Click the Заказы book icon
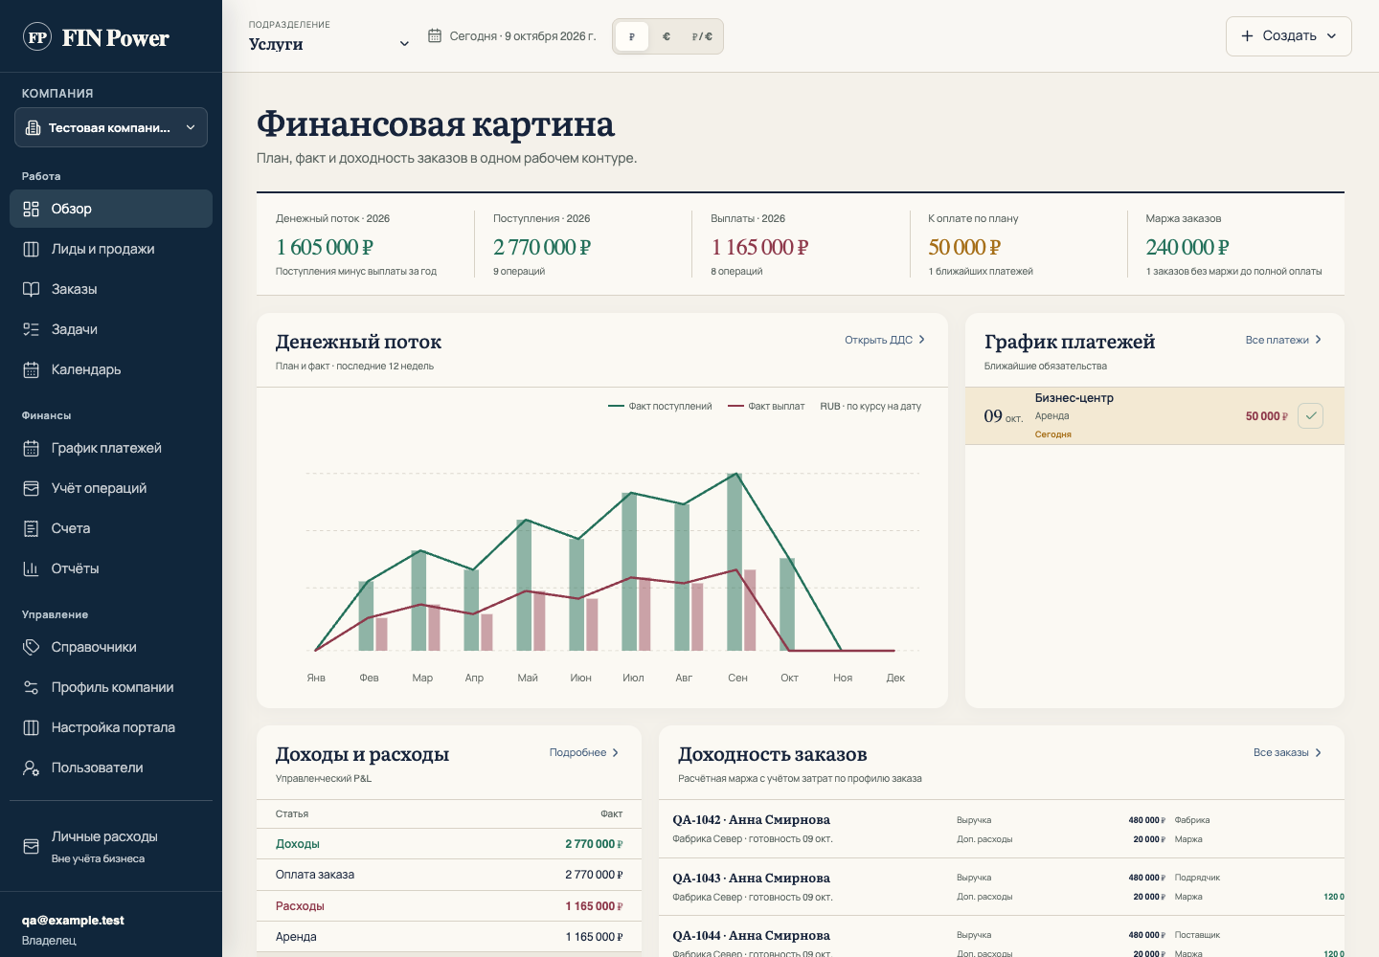Viewport: 1379px width, 957px height. [32, 289]
